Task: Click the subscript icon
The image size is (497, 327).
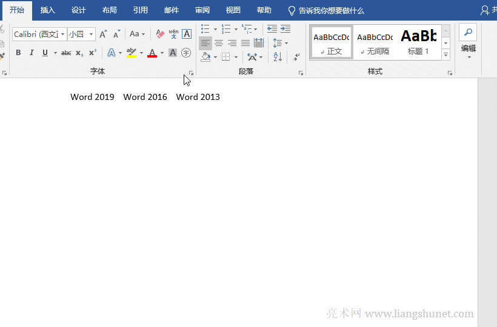Action: (x=79, y=53)
